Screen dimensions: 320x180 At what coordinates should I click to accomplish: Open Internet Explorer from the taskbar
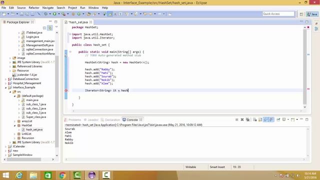pyautogui.click(x=19, y=175)
